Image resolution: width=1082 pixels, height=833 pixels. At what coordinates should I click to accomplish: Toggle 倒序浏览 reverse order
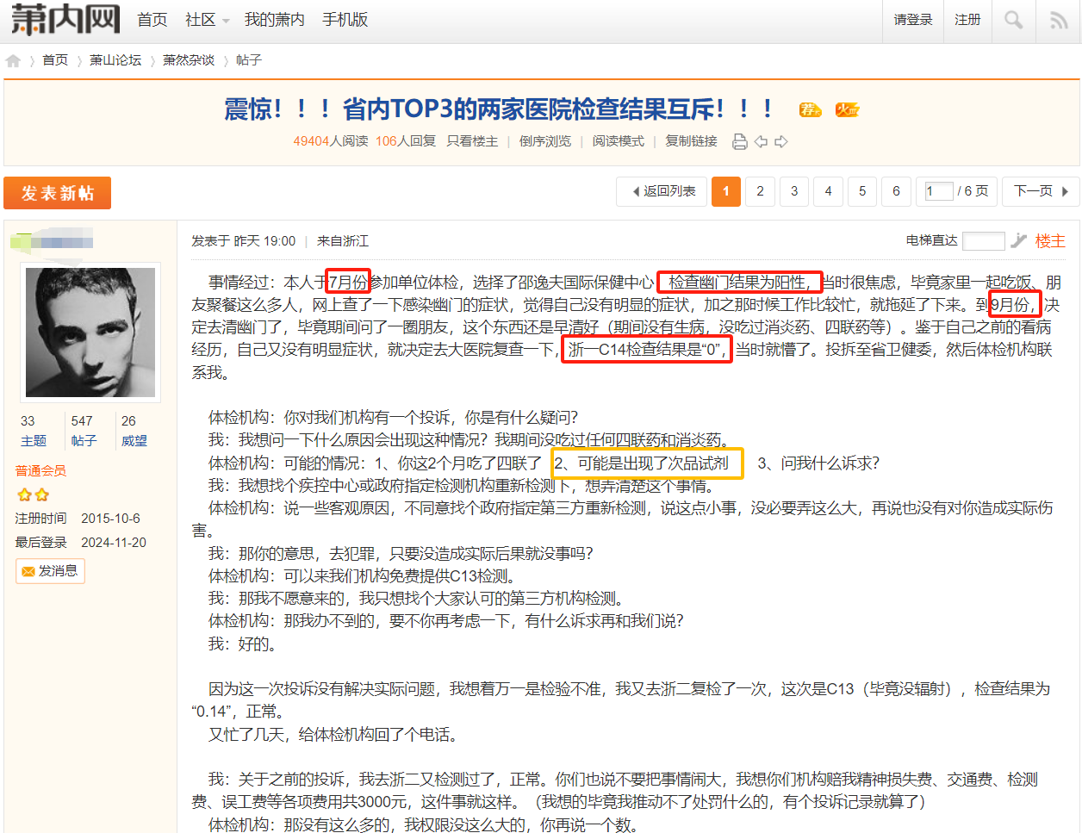[x=544, y=141]
